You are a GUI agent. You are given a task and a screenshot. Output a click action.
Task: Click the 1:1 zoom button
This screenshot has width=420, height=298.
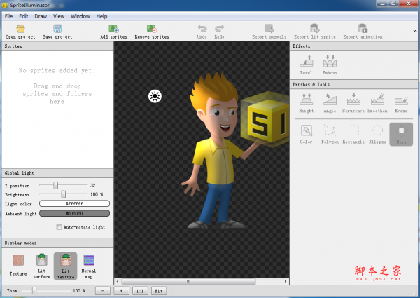pos(140,290)
